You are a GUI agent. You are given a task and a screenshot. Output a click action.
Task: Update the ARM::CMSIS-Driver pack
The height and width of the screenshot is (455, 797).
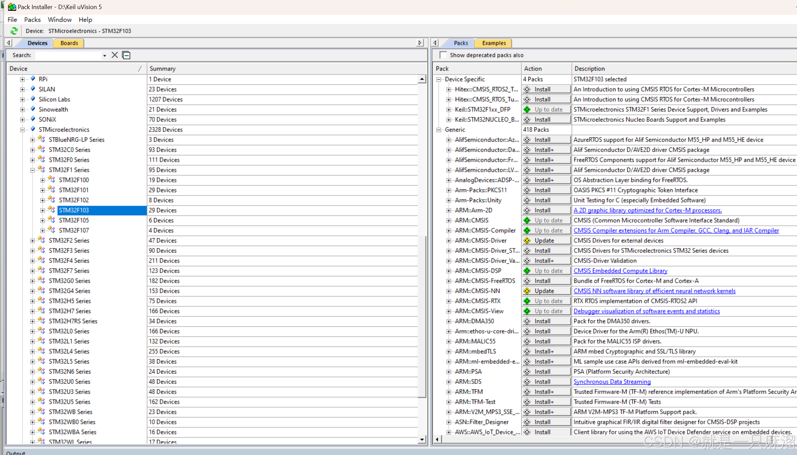546,240
